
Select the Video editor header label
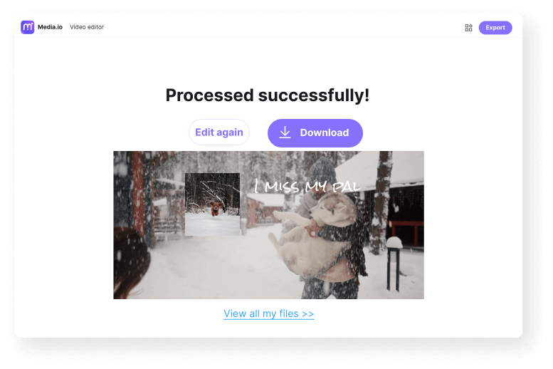point(87,27)
